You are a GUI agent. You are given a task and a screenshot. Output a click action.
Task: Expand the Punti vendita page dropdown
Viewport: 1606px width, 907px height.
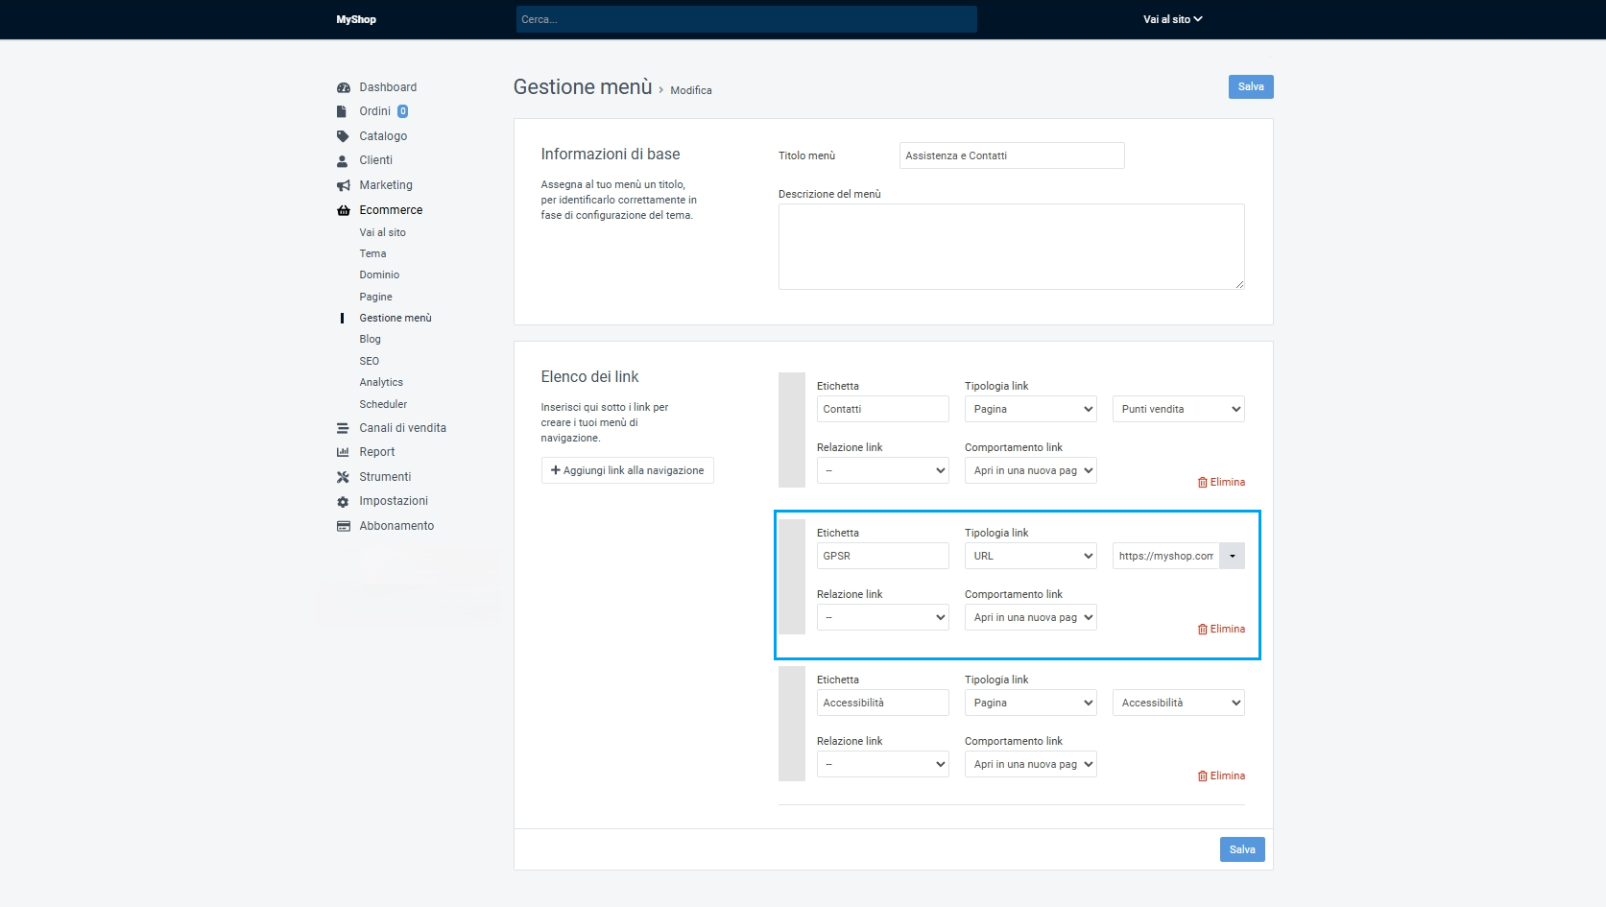coord(1178,409)
